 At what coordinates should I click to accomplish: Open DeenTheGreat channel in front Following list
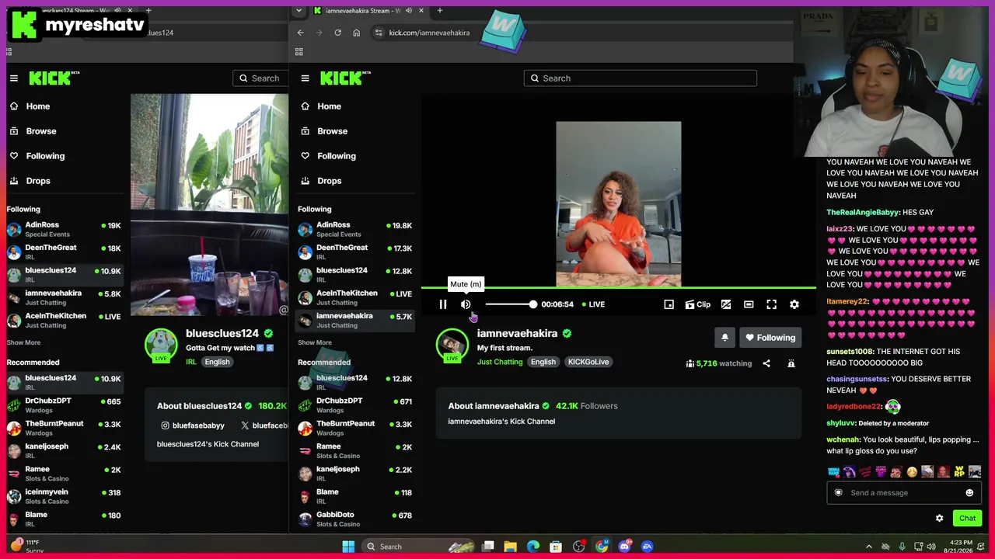click(355, 252)
